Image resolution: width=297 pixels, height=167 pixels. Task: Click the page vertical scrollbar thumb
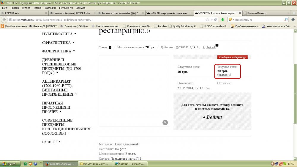pyautogui.click(x=295, y=94)
